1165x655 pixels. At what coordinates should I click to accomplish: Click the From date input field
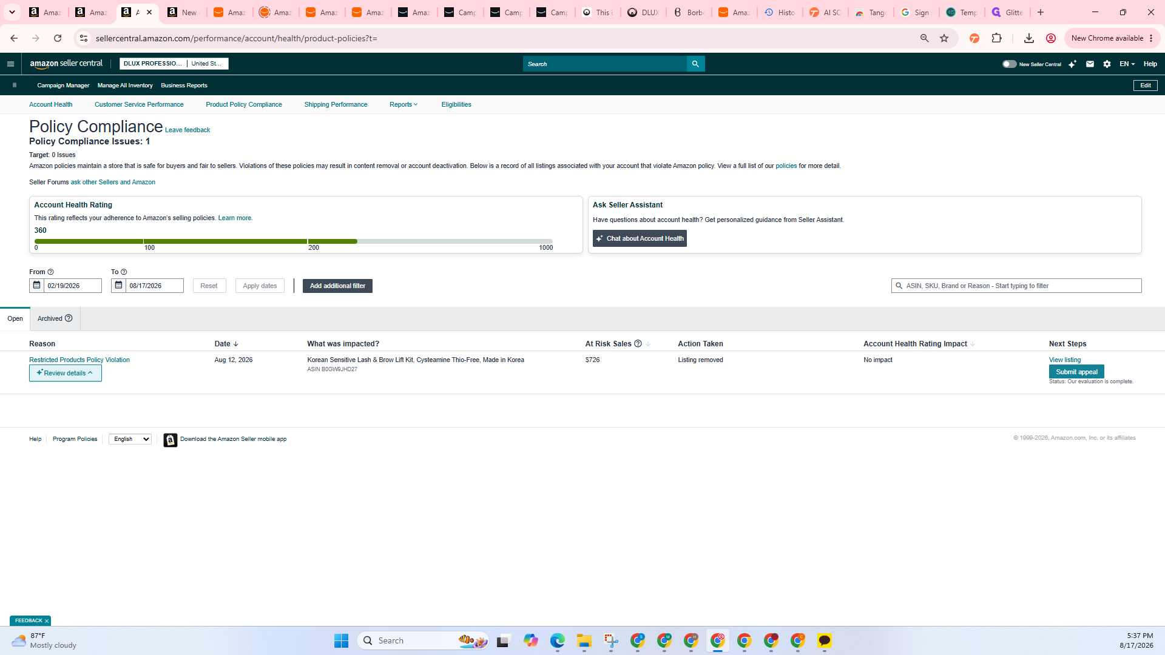click(72, 286)
